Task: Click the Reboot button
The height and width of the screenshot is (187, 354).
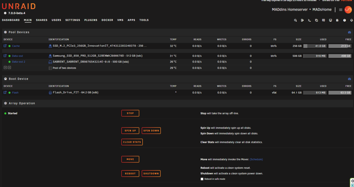Action: coord(130,174)
